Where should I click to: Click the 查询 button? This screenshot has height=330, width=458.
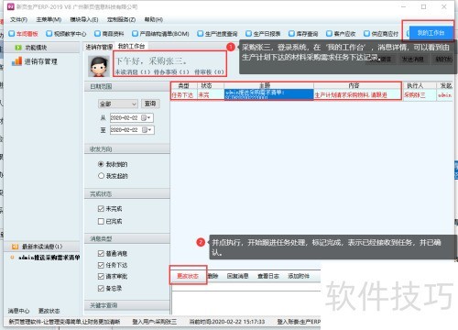point(150,104)
